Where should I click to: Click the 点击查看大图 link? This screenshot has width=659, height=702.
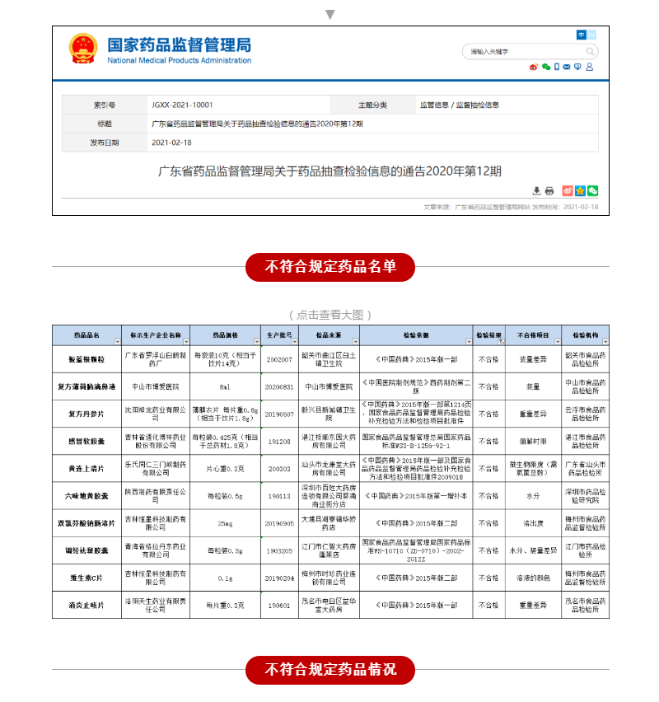pos(330,315)
